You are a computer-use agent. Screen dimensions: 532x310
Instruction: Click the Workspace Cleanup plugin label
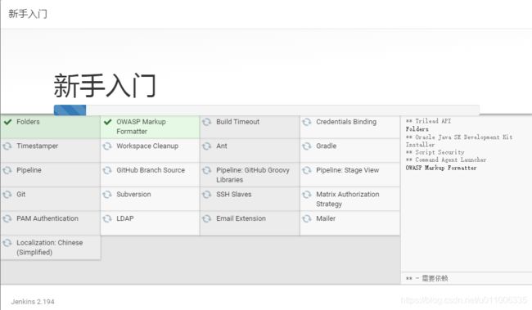pyautogui.click(x=147, y=146)
